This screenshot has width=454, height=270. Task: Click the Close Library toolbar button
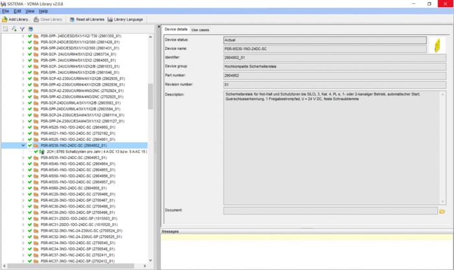[48, 19]
